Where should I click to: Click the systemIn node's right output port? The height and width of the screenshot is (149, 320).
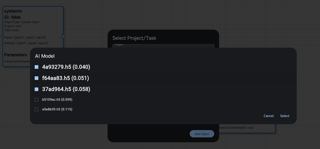[63, 37]
